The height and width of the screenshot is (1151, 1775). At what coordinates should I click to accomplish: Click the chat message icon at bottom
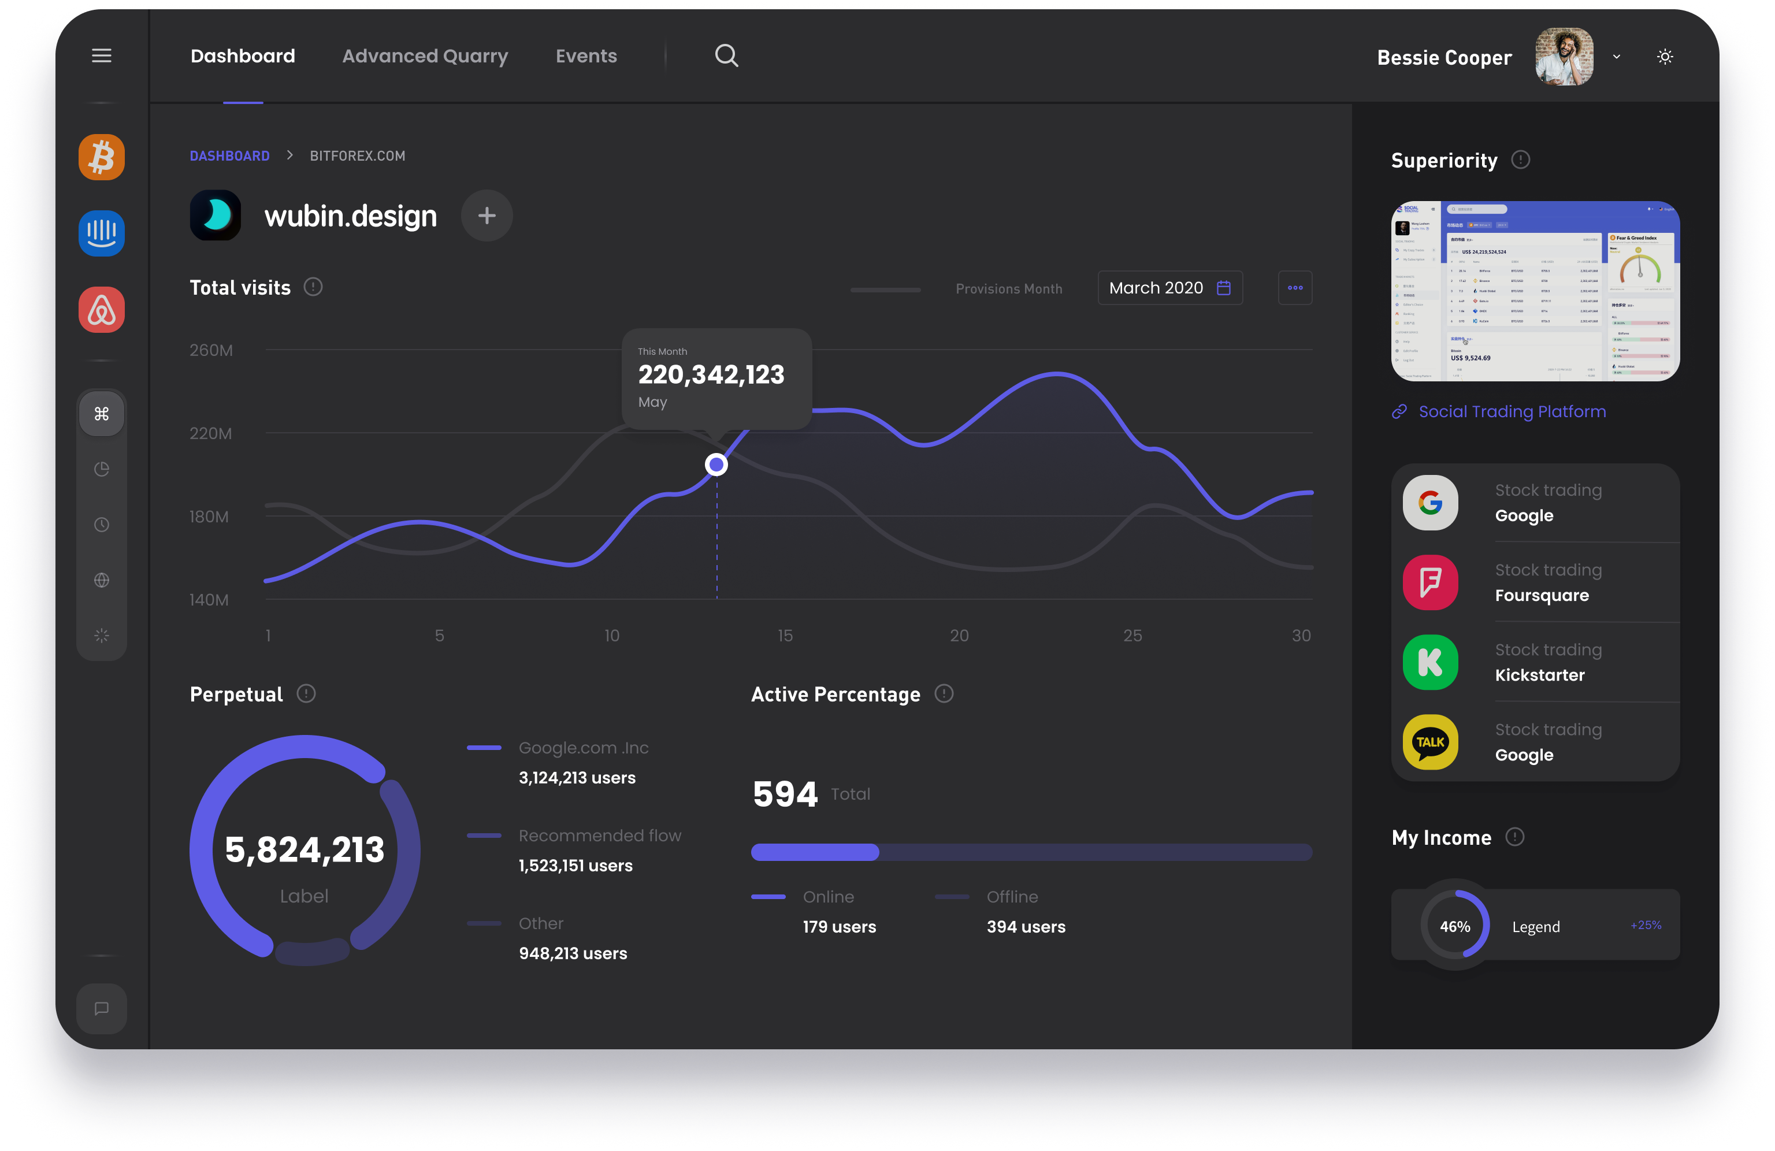click(102, 1008)
